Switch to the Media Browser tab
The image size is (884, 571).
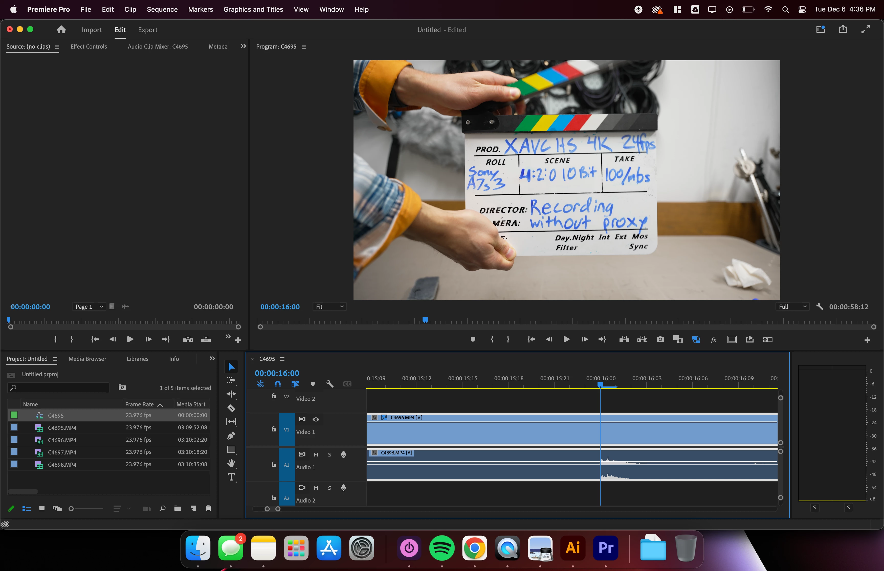point(87,359)
